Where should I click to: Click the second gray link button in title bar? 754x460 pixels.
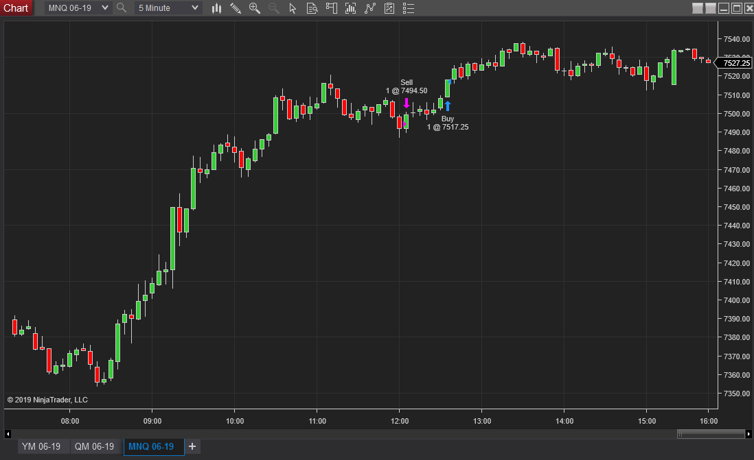711,8
